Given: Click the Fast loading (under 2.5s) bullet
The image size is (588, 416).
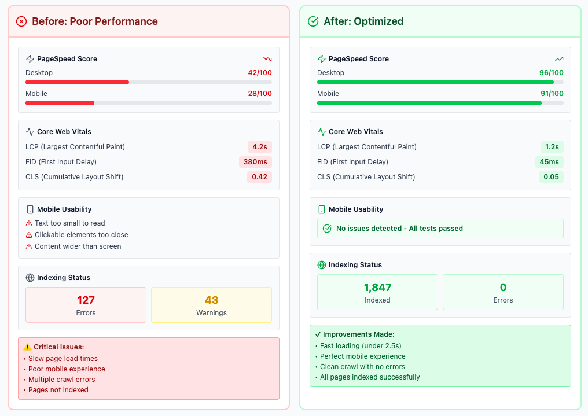Looking at the screenshot, I should click(x=361, y=346).
